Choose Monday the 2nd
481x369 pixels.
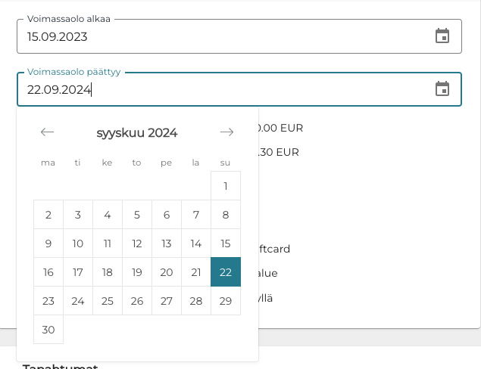pos(48,215)
